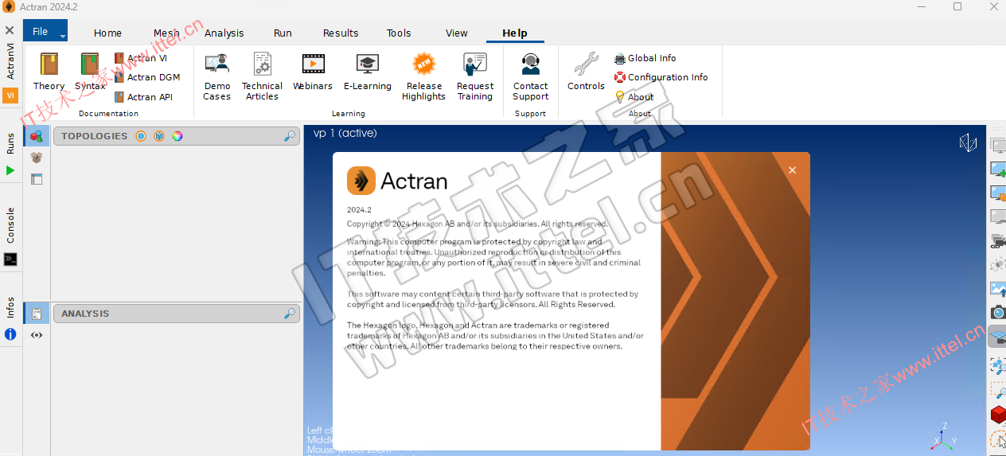Close the Actran about splash dialog
This screenshot has height=456, width=1006.
pos(792,170)
